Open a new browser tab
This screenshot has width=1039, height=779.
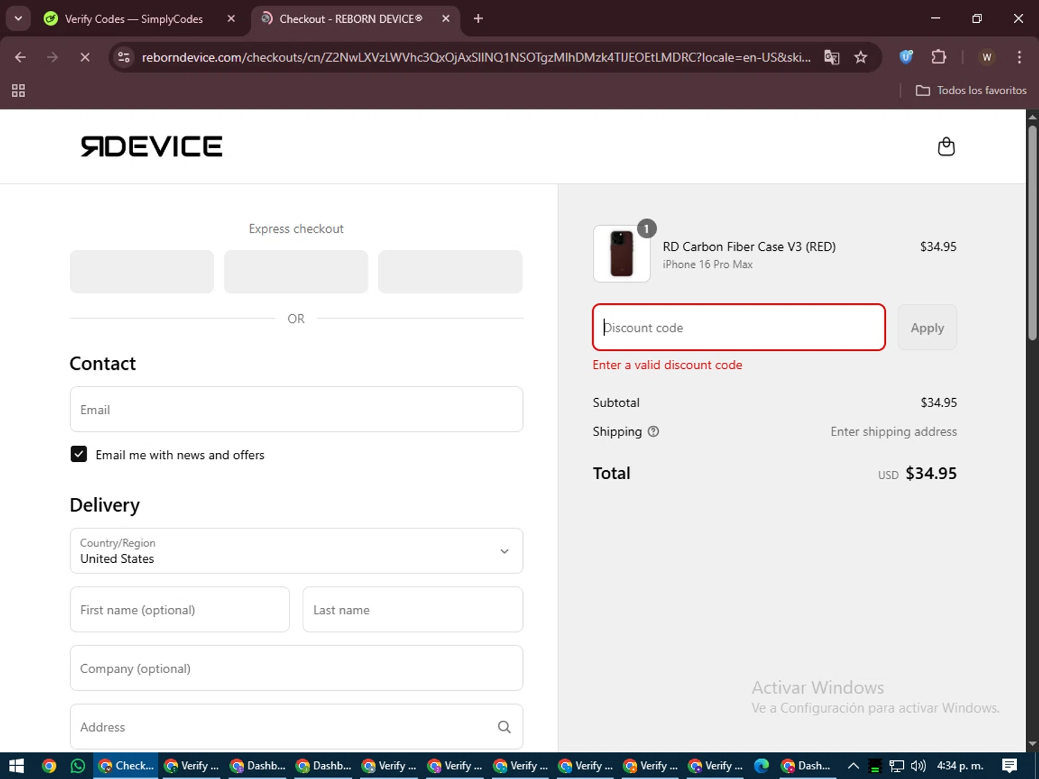478,19
